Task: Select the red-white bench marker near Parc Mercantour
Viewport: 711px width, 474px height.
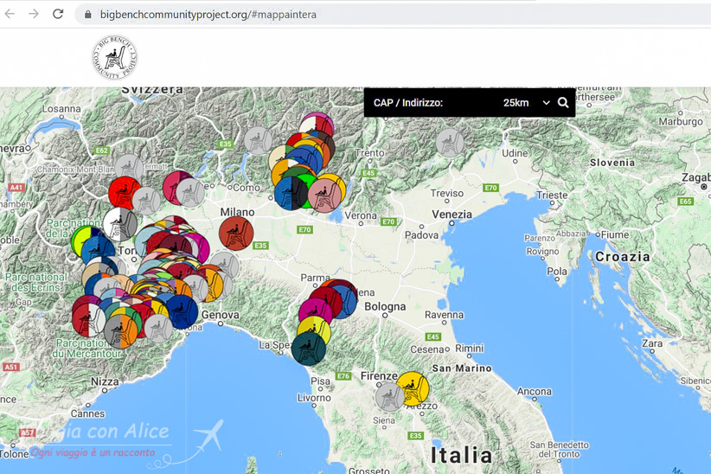Action: [88, 320]
